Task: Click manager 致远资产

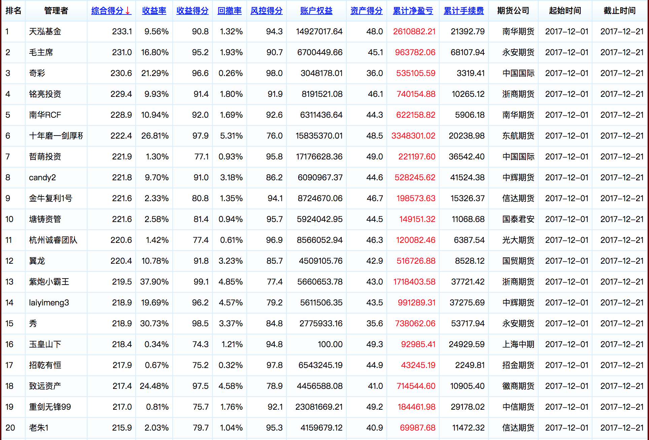Action: [45, 386]
